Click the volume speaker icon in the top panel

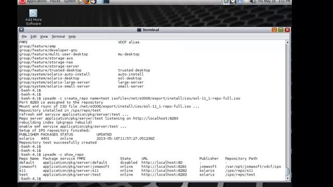click(252, 2)
